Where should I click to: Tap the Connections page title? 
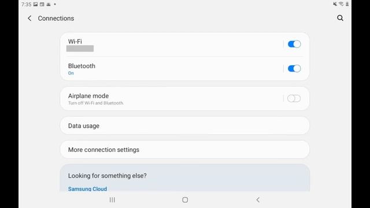coord(56,18)
